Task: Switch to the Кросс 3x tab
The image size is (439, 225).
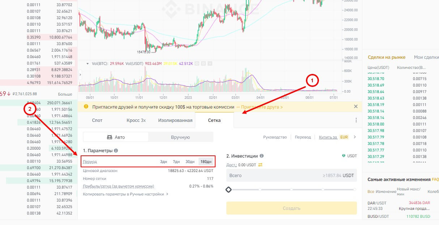Action: (136, 120)
